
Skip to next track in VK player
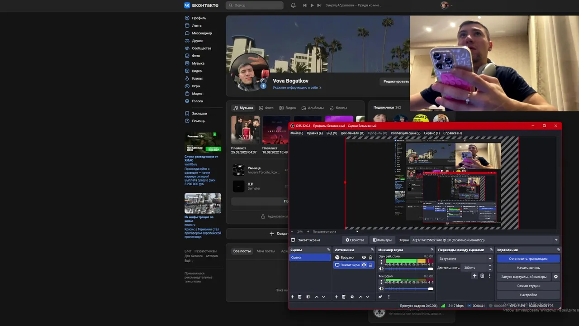pos(319,5)
